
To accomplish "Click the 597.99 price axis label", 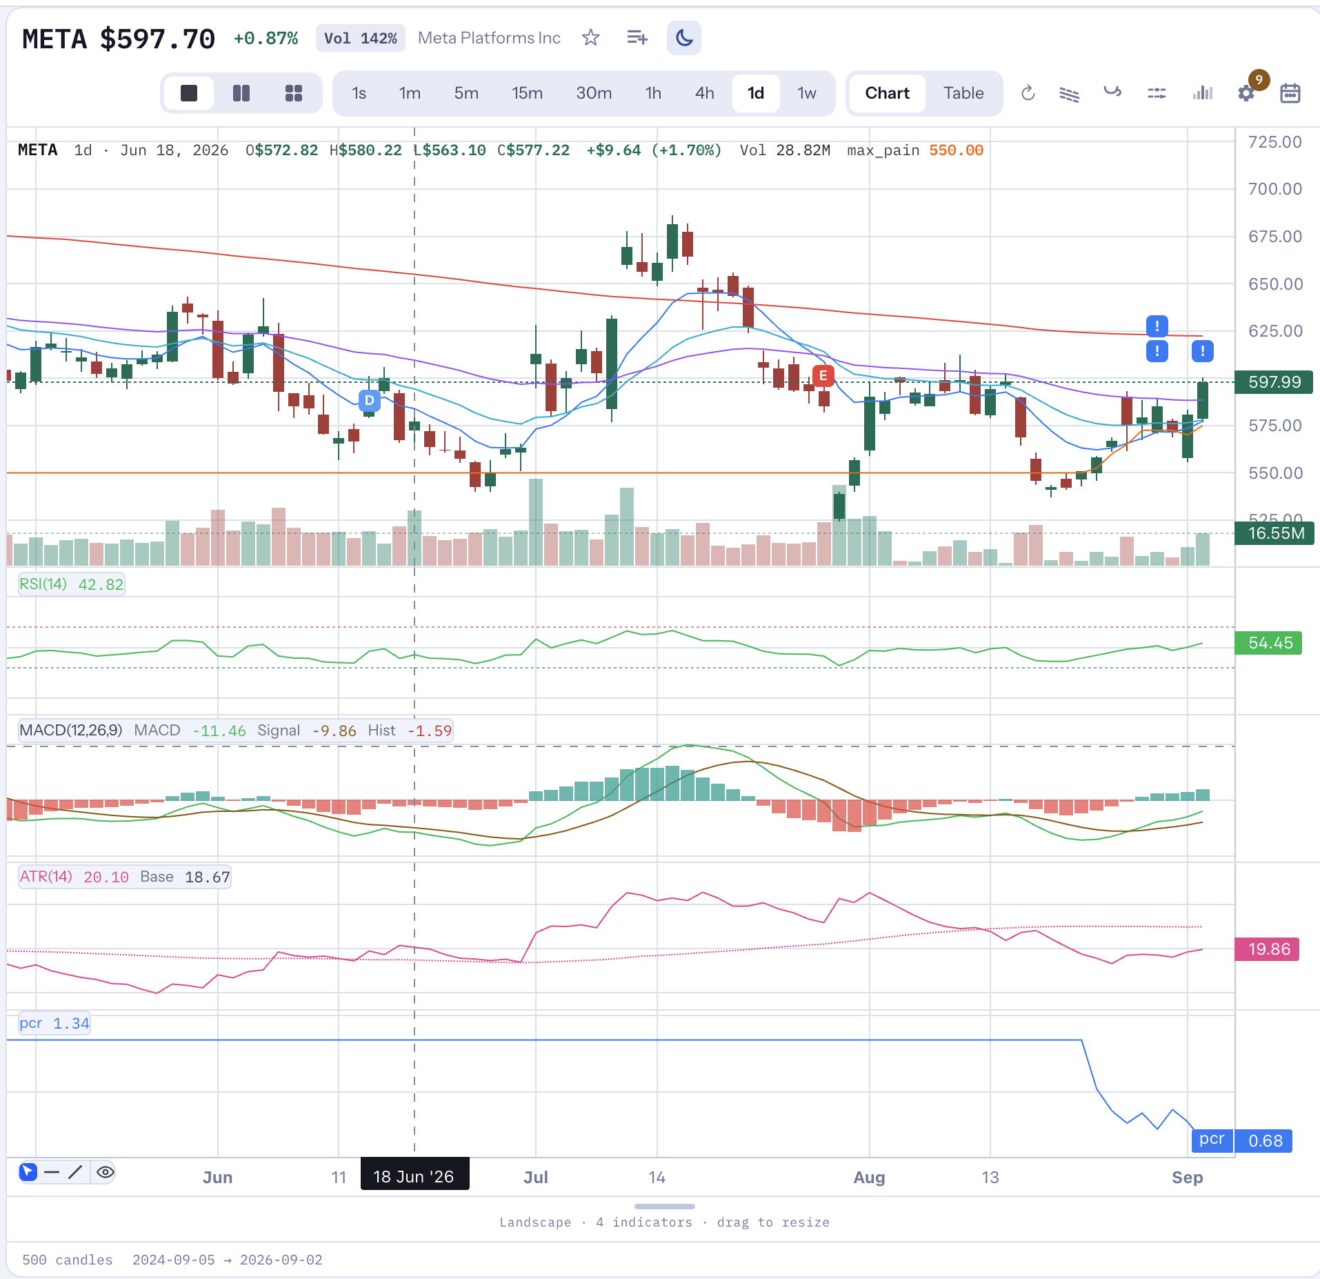I will click(x=1274, y=381).
